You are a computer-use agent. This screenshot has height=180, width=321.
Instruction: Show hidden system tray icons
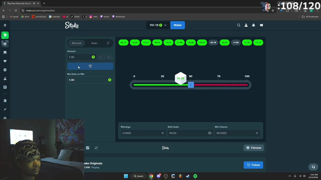pos(290,176)
